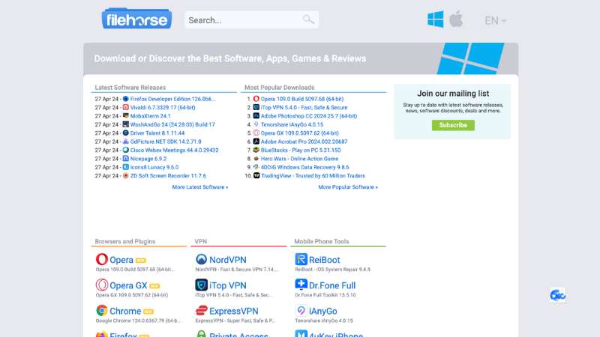The height and width of the screenshot is (337, 600).
Task: Open the Chrome title link
Action: pos(125,311)
